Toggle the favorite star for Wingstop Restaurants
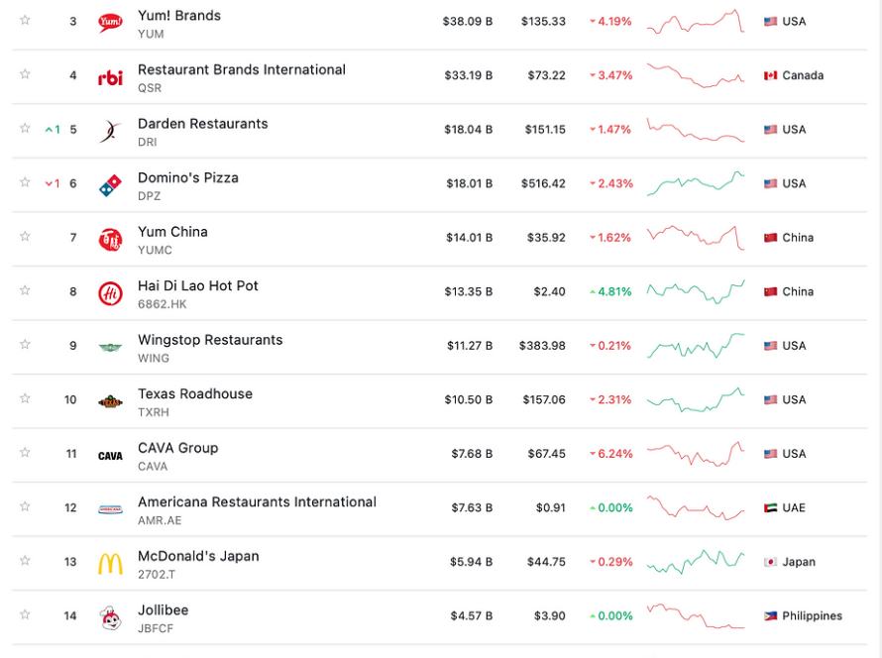 tap(25, 344)
